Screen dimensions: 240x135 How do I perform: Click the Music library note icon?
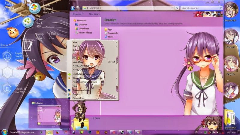(x=106, y=37)
